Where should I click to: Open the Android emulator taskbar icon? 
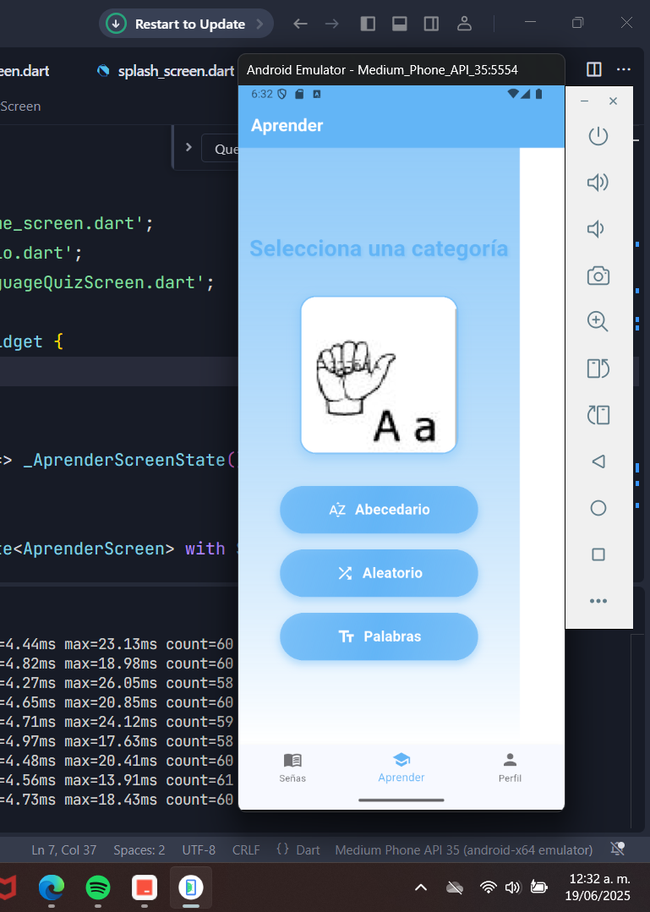(191, 887)
